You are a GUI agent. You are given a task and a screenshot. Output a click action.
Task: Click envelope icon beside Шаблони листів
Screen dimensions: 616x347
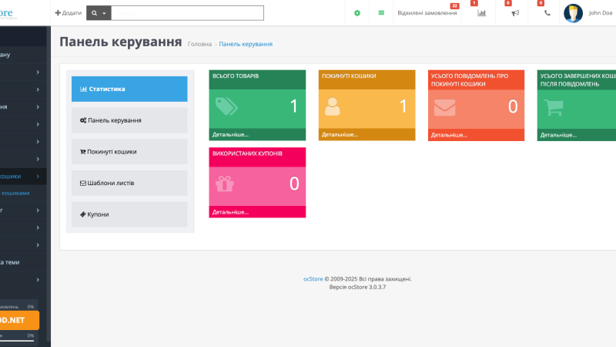click(x=83, y=184)
